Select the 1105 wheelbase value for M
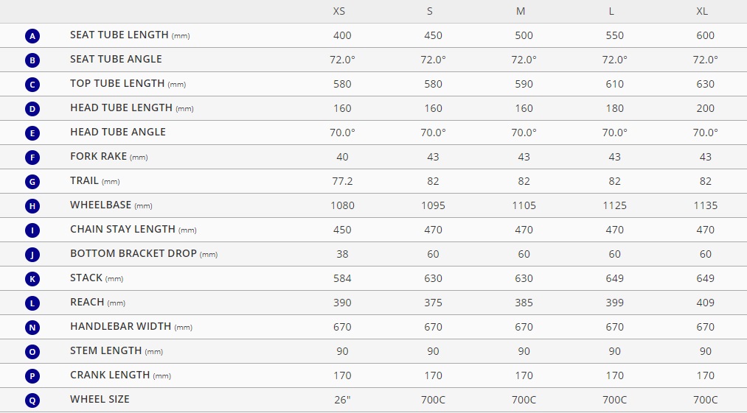This screenshot has height=413, width=747. coord(524,205)
